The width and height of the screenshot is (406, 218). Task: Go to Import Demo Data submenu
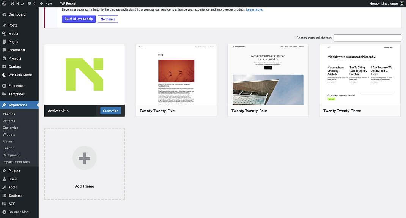[x=16, y=162]
